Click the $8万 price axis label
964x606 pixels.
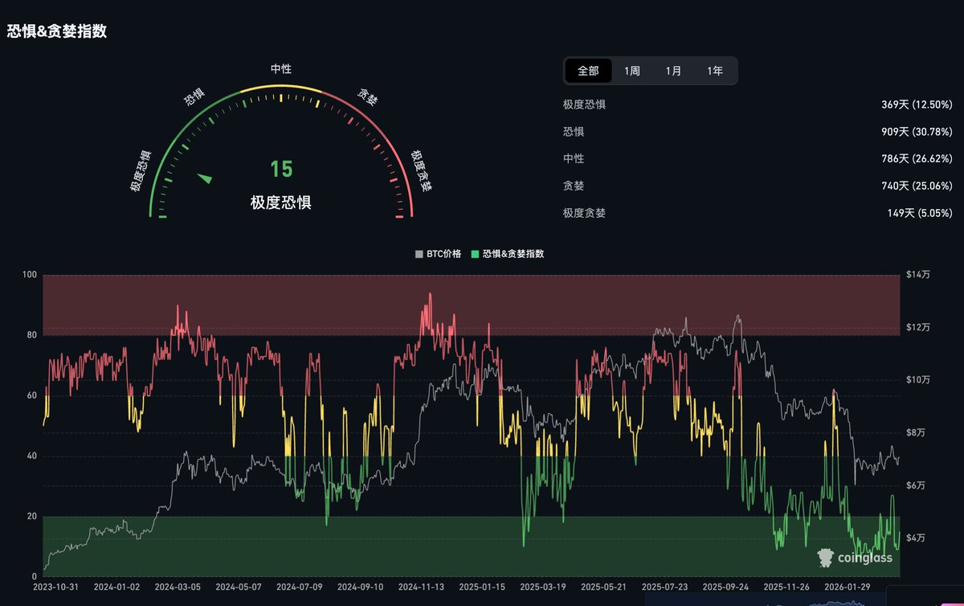[x=916, y=432]
